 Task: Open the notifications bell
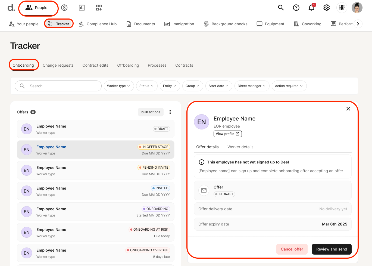[311, 8]
